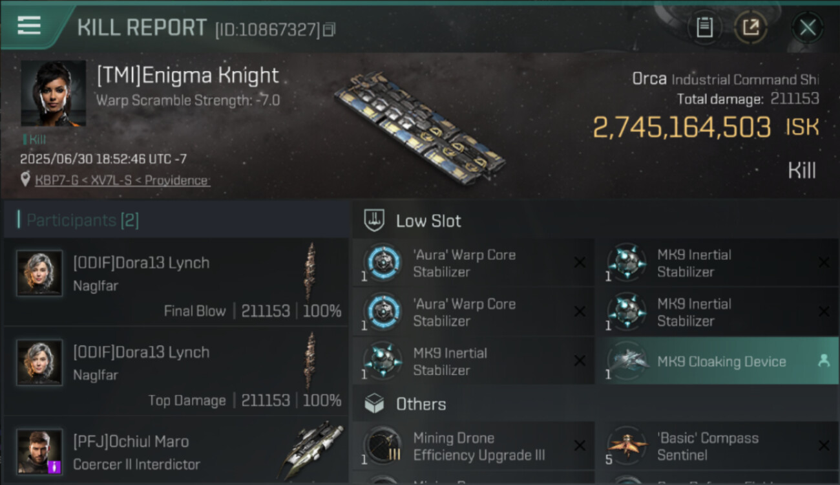
Task: Click the Coercer II Interdictor ship icon
Action: pyautogui.click(x=313, y=449)
